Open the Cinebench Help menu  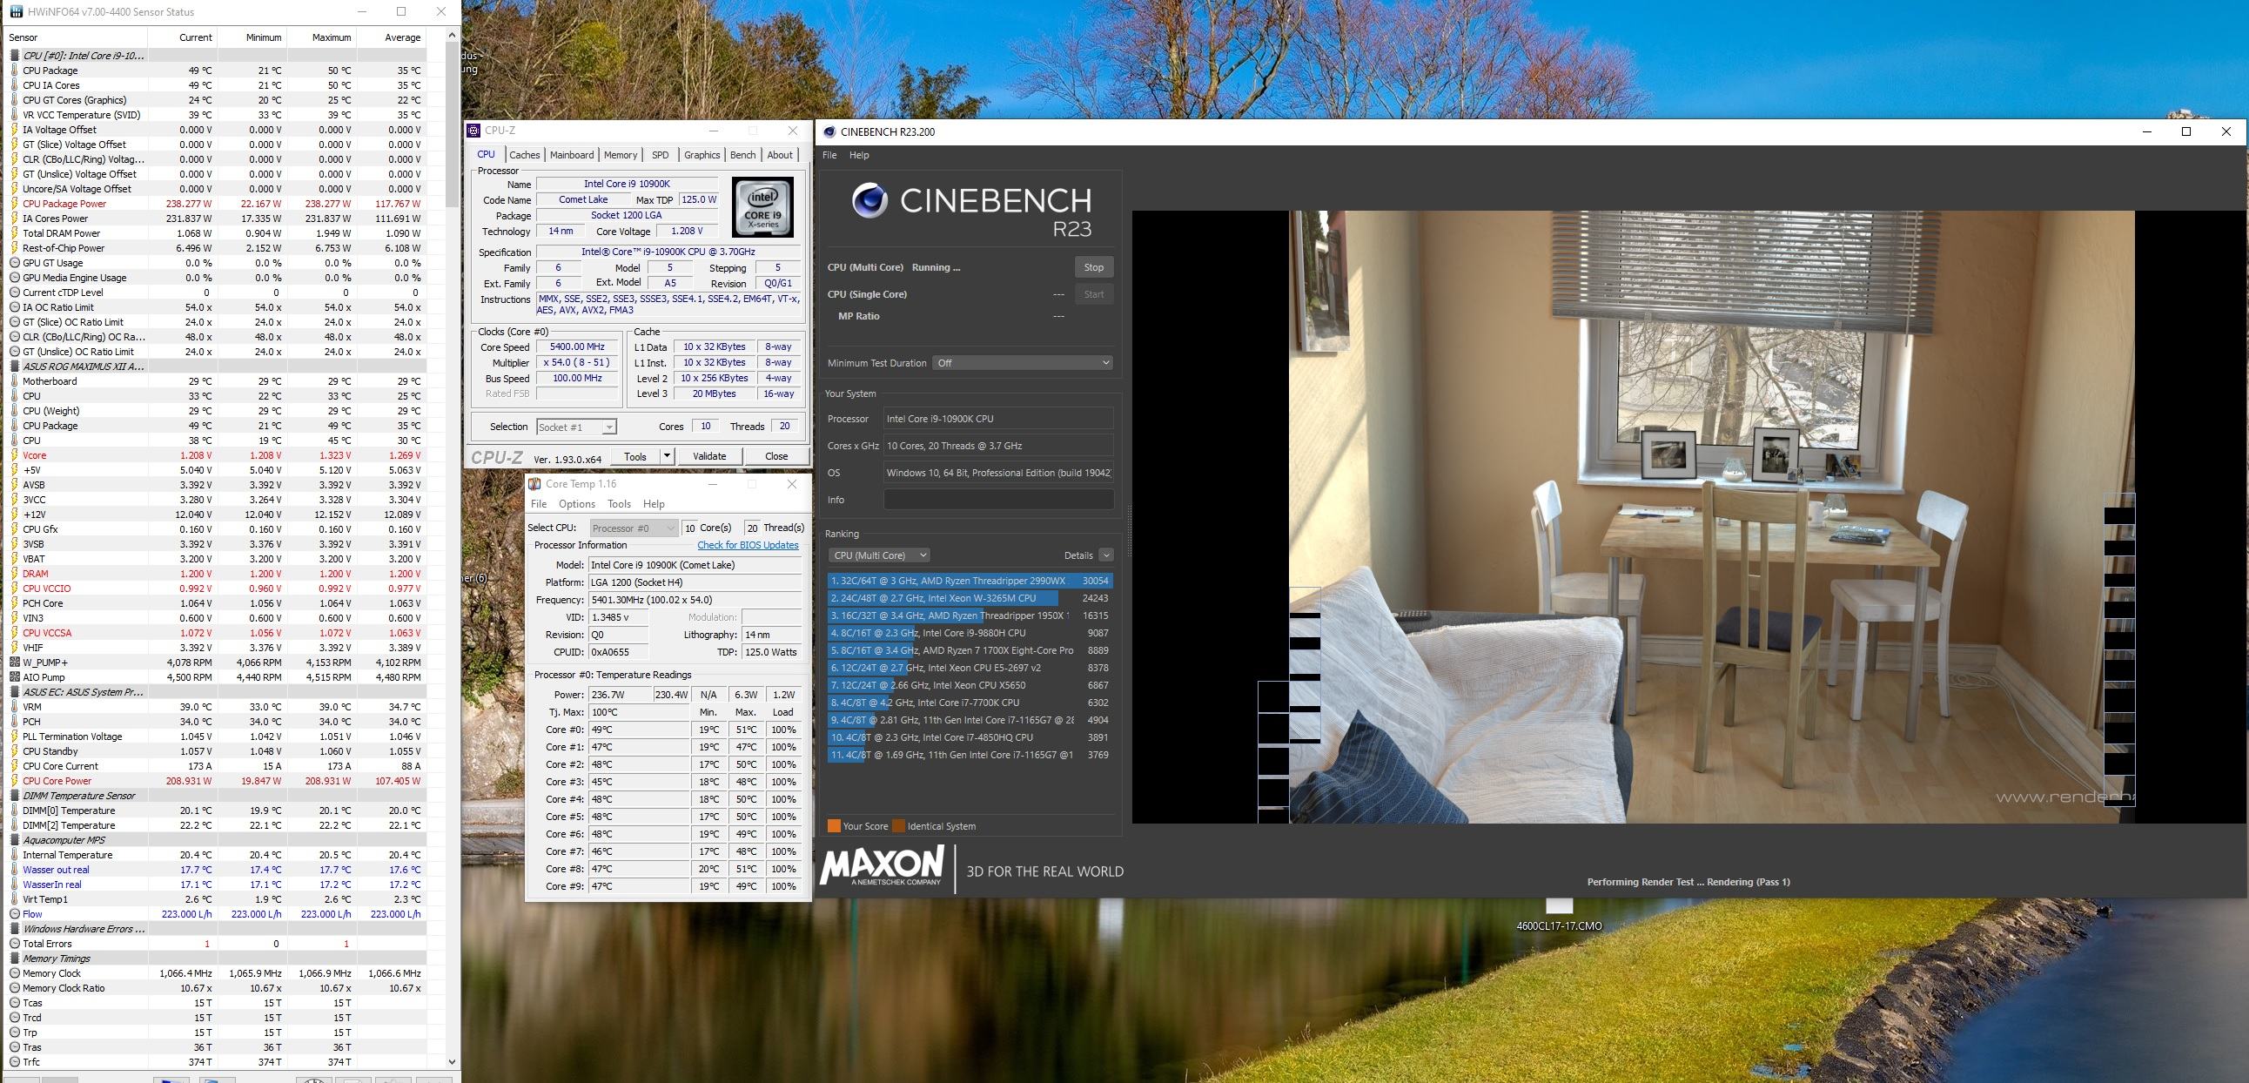(x=859, y=156)
